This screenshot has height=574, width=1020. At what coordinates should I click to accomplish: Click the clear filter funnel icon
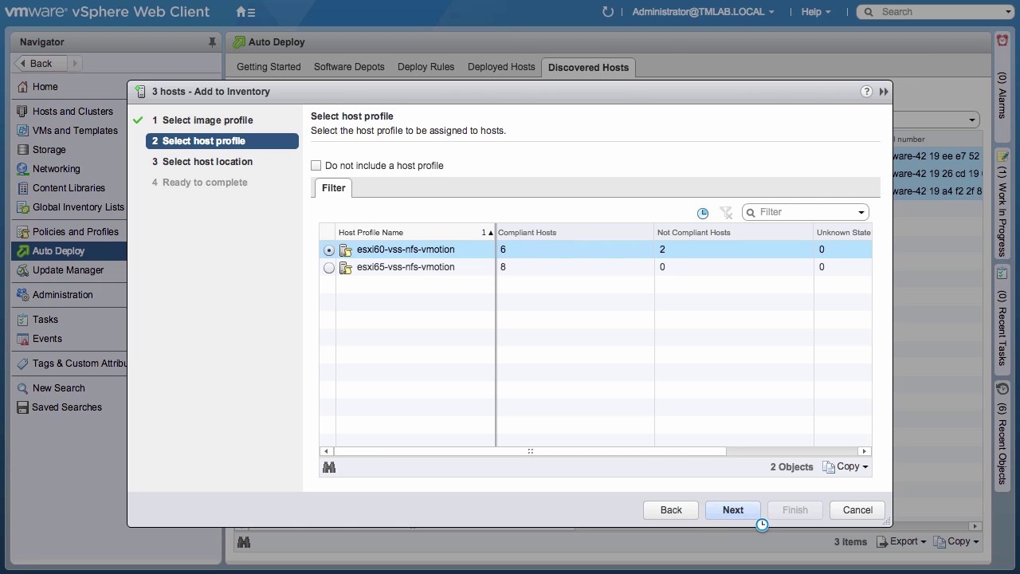tap(726, 213)
